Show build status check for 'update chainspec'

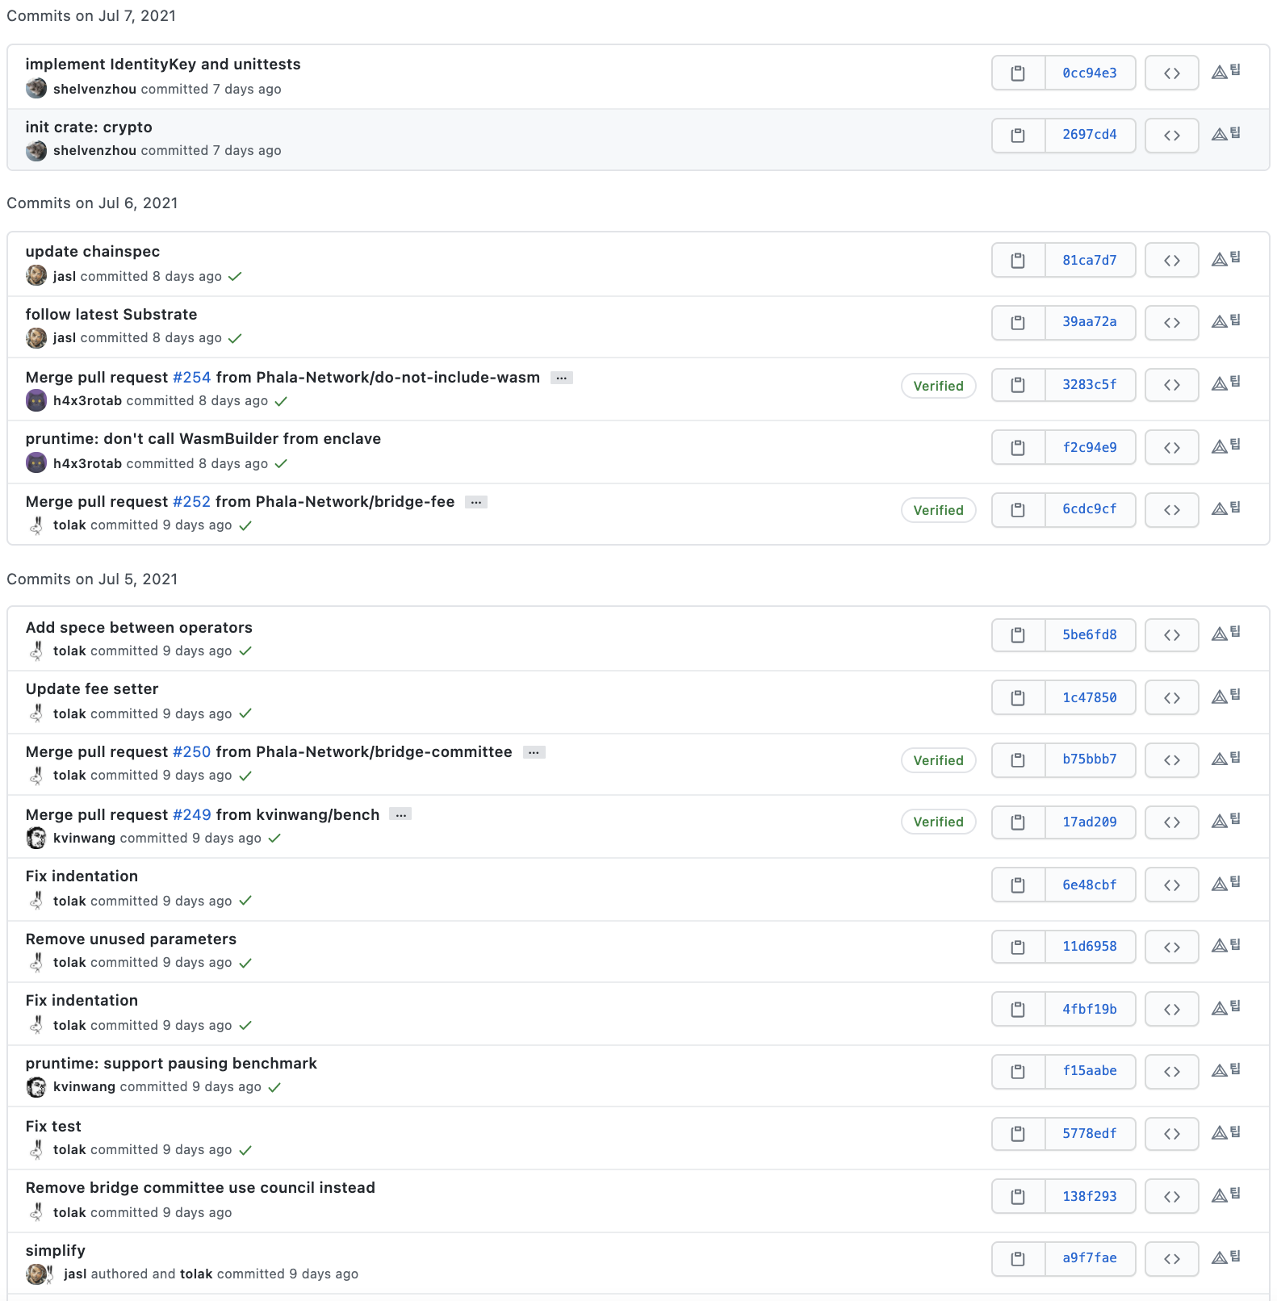[235, 277]
